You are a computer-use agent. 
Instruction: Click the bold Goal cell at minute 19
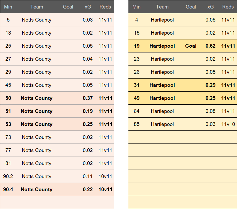click(191, 46)
